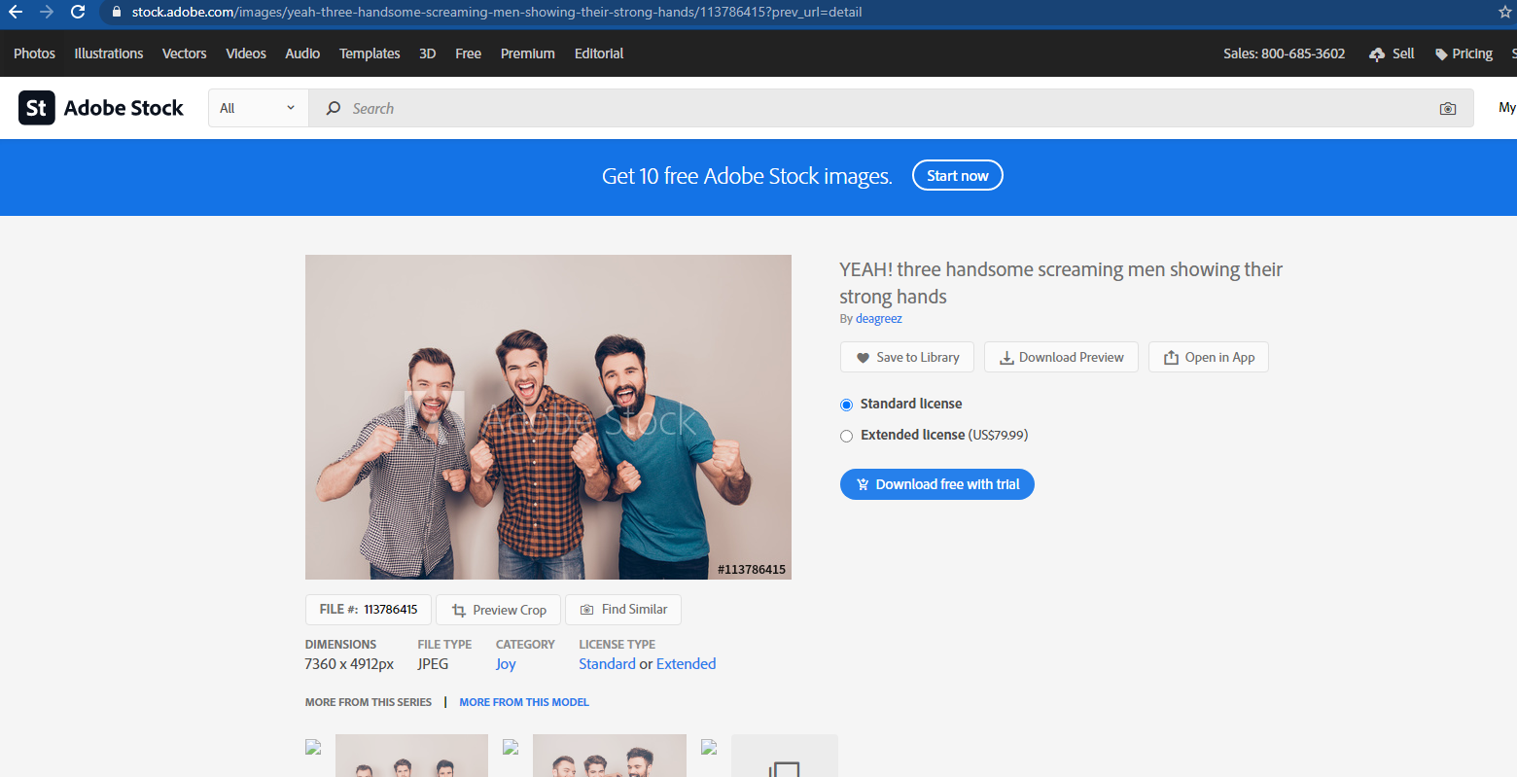Click camera icon on Find Similar

coord(586,610)
